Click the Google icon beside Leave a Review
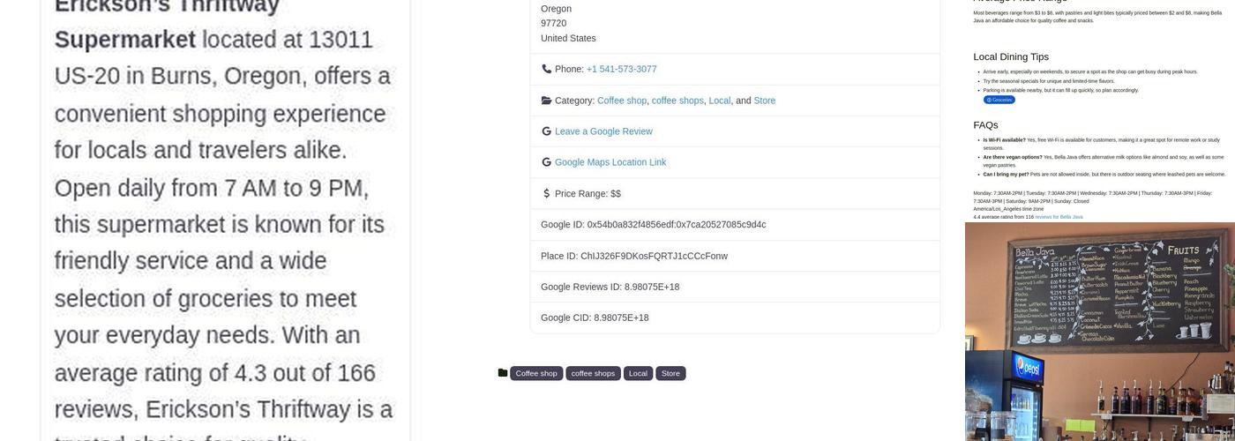This screenshot has width=1235, height=441. [x=547, y=131]
